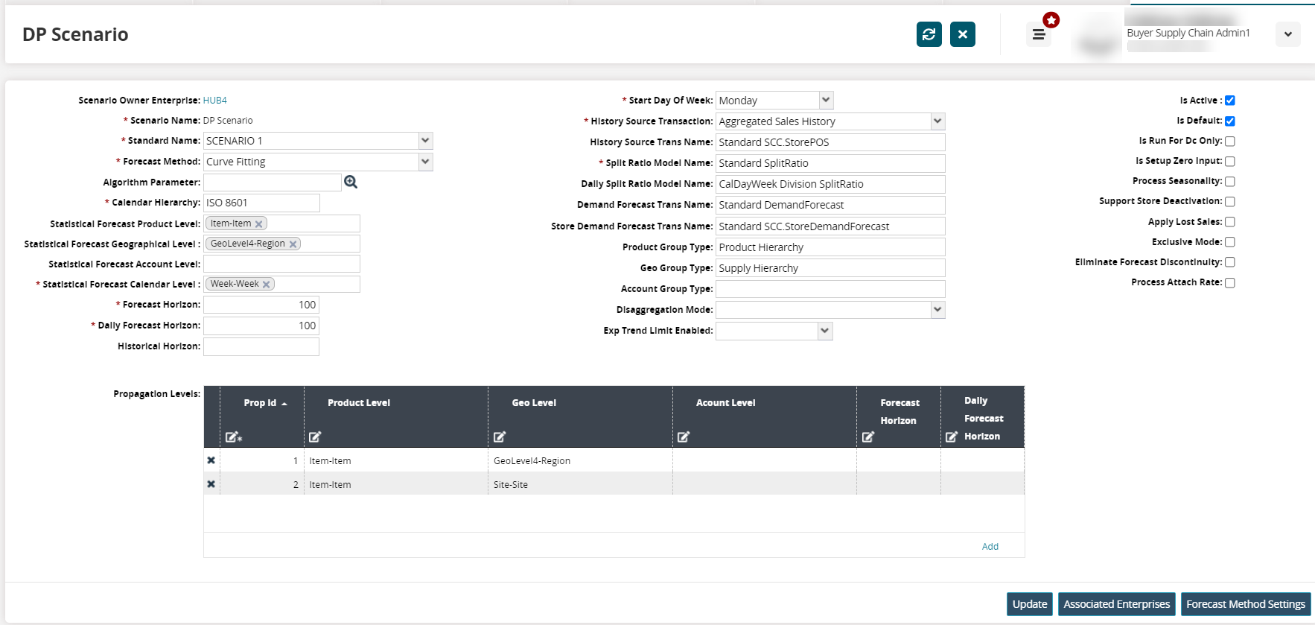Check the Apply Lost Sales checkbox

(x=1230, y=222)
